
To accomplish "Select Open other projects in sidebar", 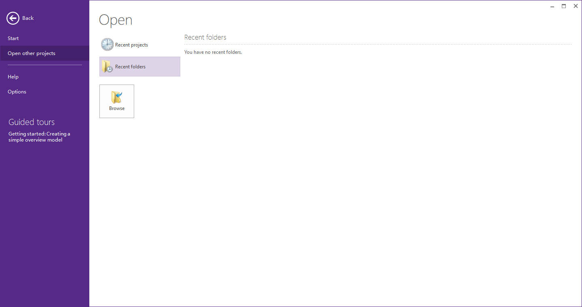I will tap(32, 53).
